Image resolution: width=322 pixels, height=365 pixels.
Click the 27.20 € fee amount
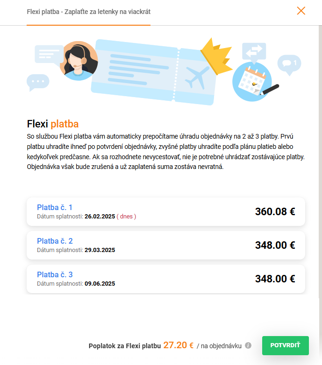[x=179, y=345]
